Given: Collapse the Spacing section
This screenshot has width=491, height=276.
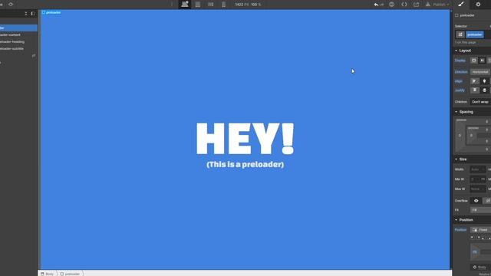Looking at the screenshot, I should pyautogui.click(x=466, y=112).
